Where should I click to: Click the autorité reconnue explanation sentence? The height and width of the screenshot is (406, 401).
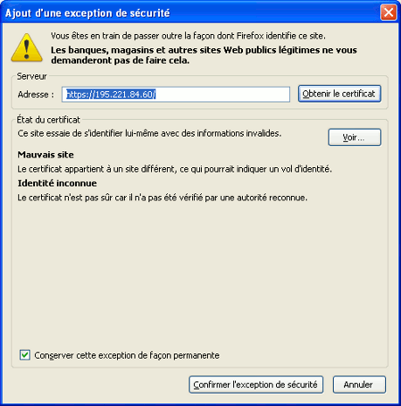click(x=162, y=198)
